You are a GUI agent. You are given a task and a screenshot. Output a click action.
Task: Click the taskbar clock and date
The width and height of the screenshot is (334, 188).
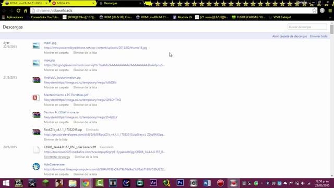click(x=323, y=183)
